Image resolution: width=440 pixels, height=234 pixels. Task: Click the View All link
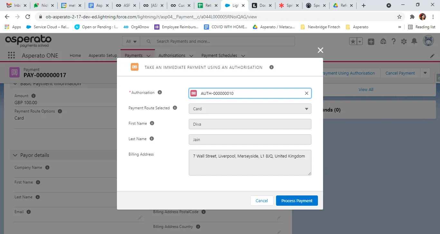pos(366,89)
